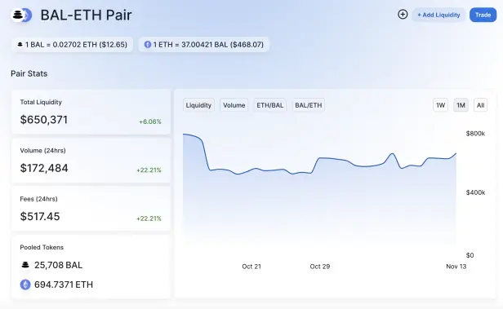Click the BAL-ETH Pair heading
This screenshot has height=309, width=503.
tap(86, 15)
